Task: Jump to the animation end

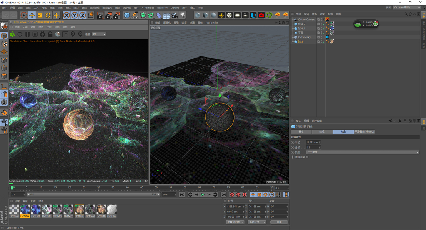Action: pyautogui.click(x=223, y=194)
